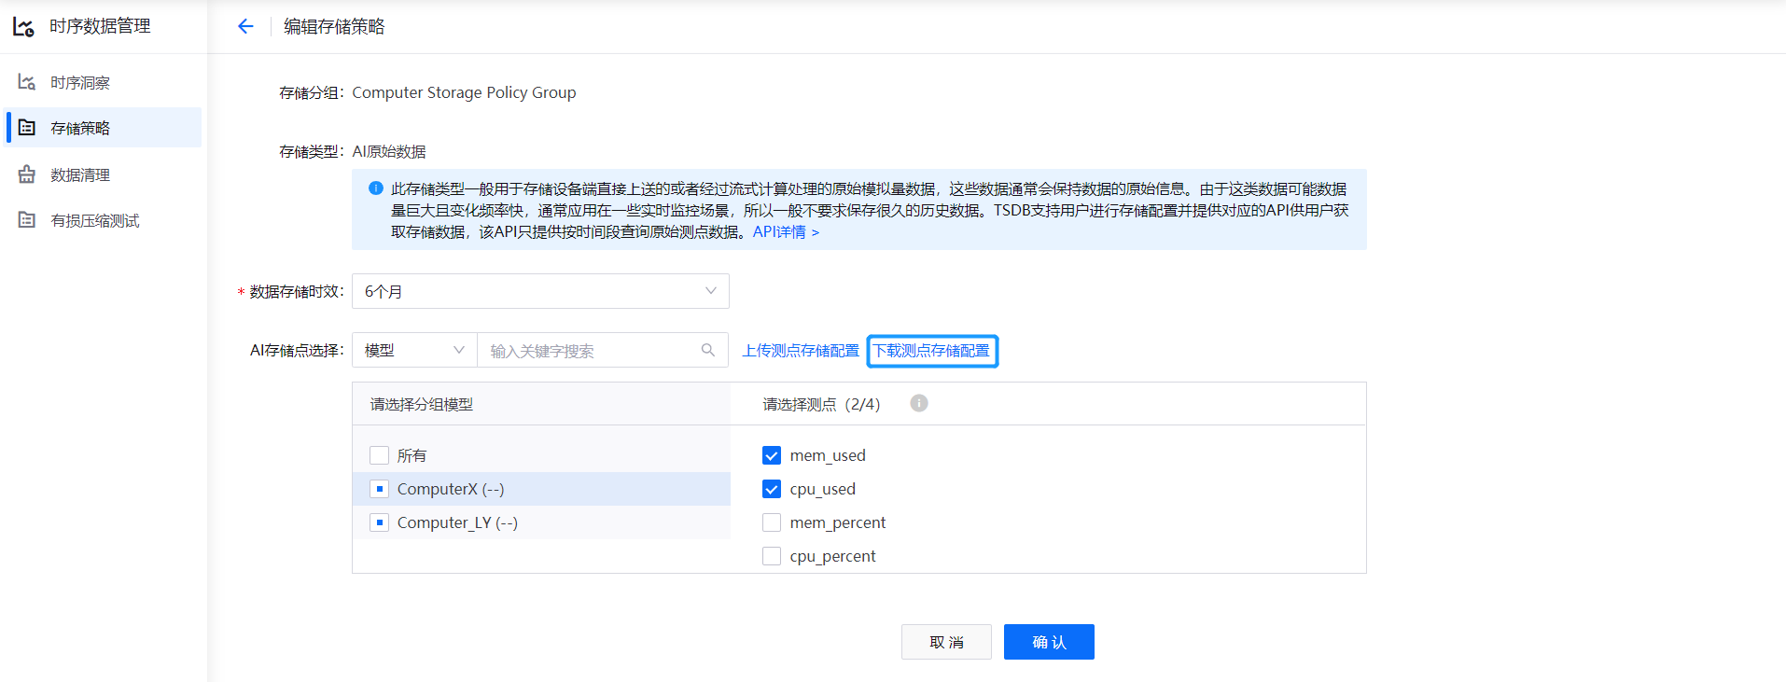The height and width of the screenshot is (682, 1786).
Task: Open 存储策略 menu item
Action: [104, 127]
